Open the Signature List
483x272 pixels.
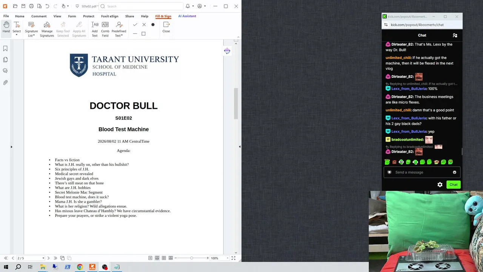(31, 29)
